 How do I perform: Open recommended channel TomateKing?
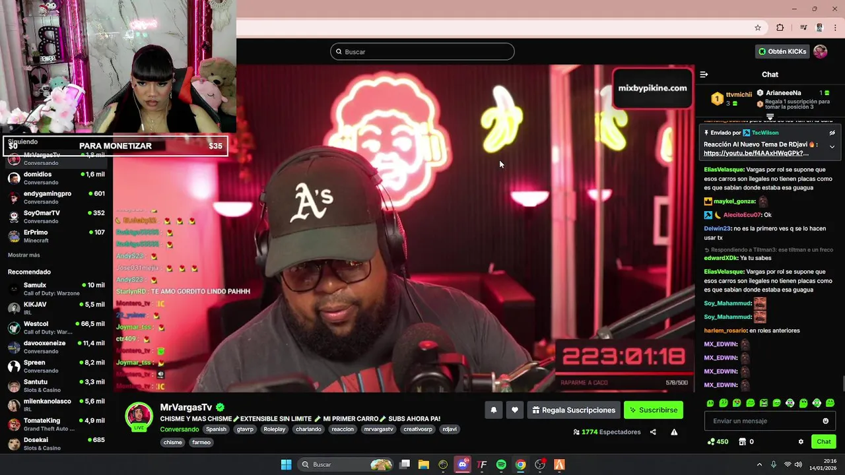point(56,424)
